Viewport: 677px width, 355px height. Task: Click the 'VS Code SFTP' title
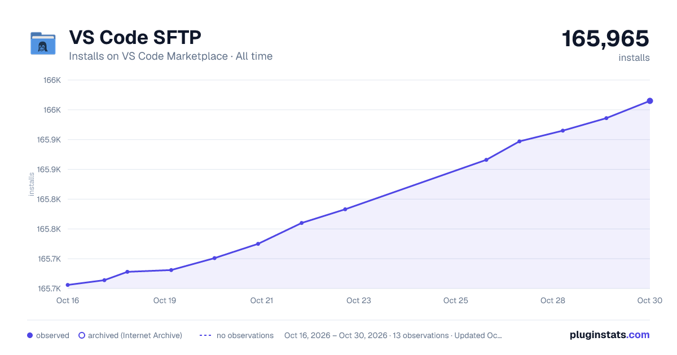[135, 38]
